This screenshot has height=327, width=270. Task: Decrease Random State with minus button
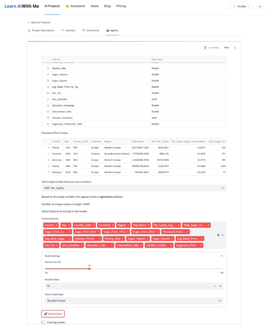(x=214, y=286)
